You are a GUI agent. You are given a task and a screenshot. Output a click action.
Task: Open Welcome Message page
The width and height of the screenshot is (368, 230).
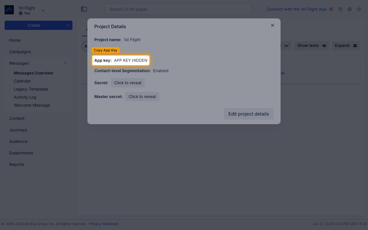tap(32, 105)
